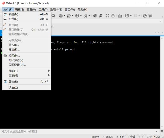Launch Xftp via swirl toolbar icon

tap(95, 16)
